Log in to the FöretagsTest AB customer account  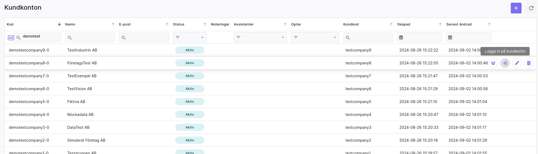click(x=505, y=63)
